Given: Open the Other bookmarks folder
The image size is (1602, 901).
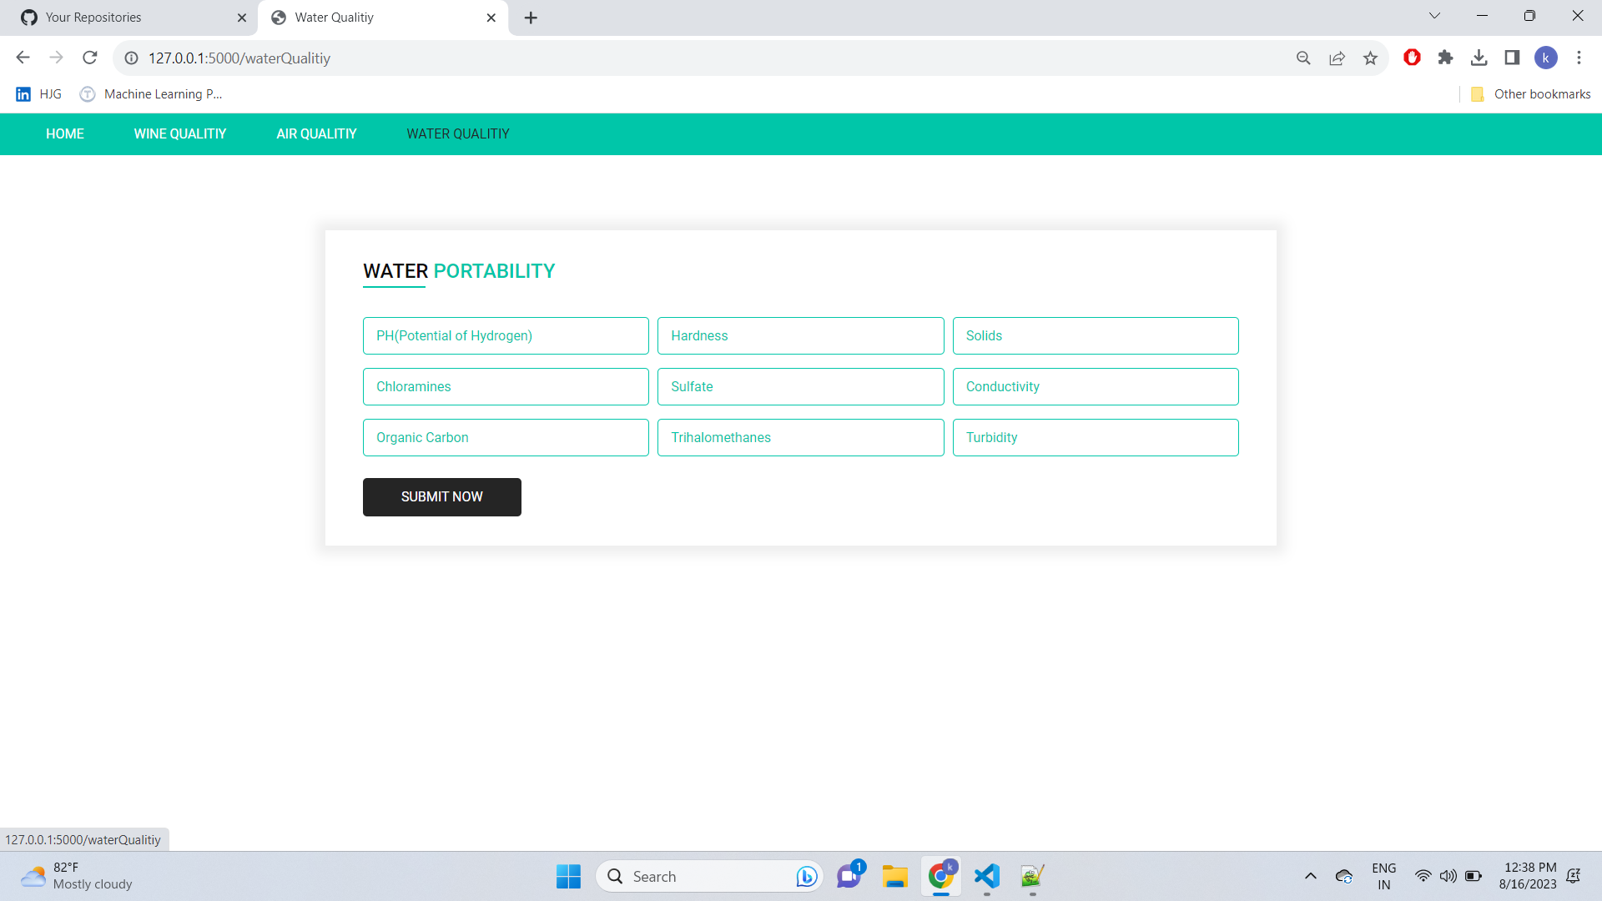Looking at the screenshot, I should pyautogui.click(x=1531, y=93).
